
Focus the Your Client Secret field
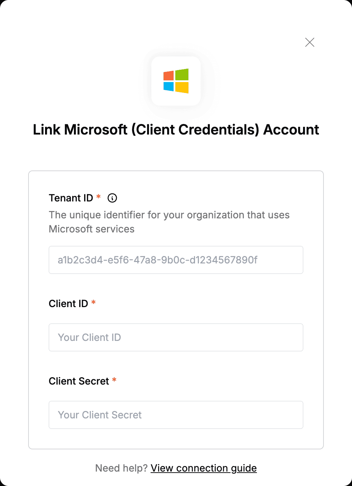point(176,415)
